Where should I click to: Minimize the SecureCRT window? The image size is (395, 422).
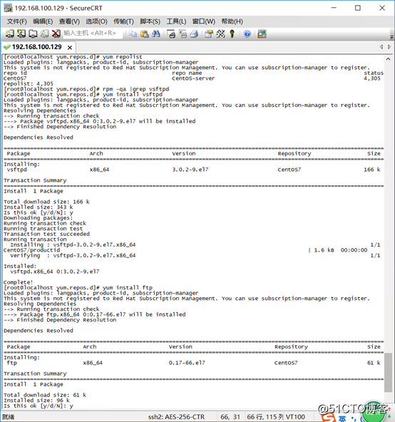(334, 8)
